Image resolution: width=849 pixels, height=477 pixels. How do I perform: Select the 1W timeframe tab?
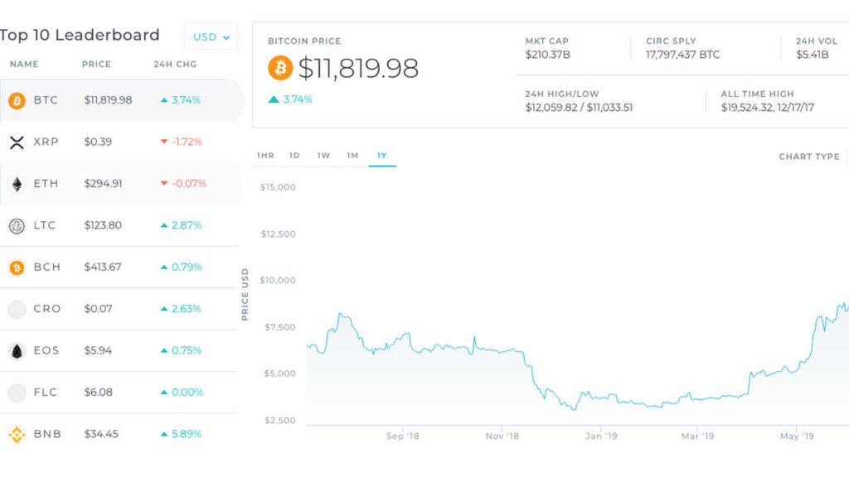[x=323, y=156]
